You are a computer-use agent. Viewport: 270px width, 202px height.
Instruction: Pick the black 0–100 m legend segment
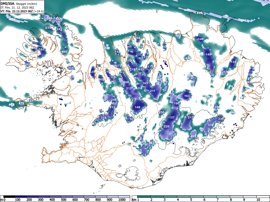pos(9,197)
